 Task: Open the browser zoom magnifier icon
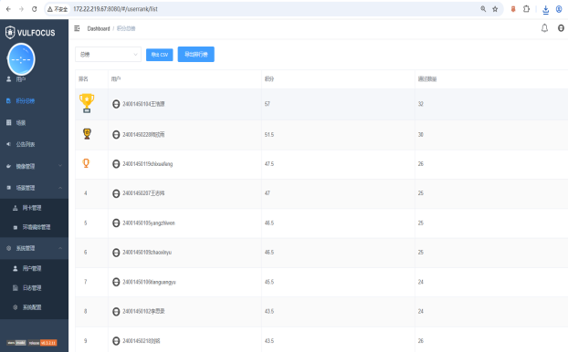[483, 9]
